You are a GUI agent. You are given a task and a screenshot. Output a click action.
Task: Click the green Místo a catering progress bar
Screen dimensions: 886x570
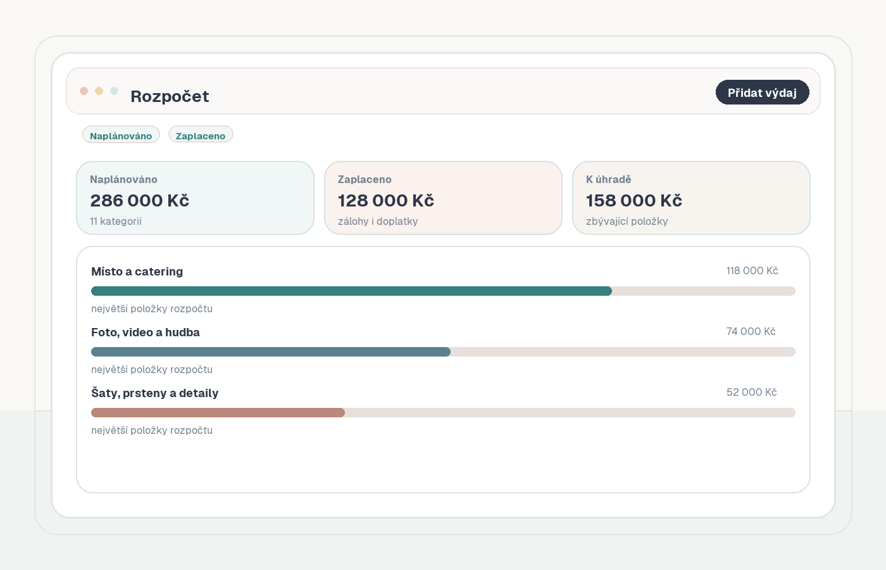(x=351, y=291)
